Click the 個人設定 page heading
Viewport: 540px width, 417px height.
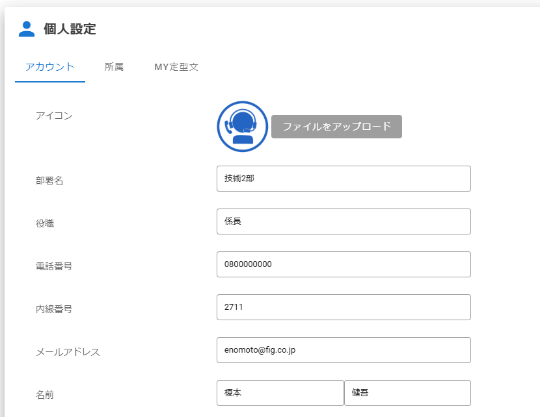pos(70,29)
